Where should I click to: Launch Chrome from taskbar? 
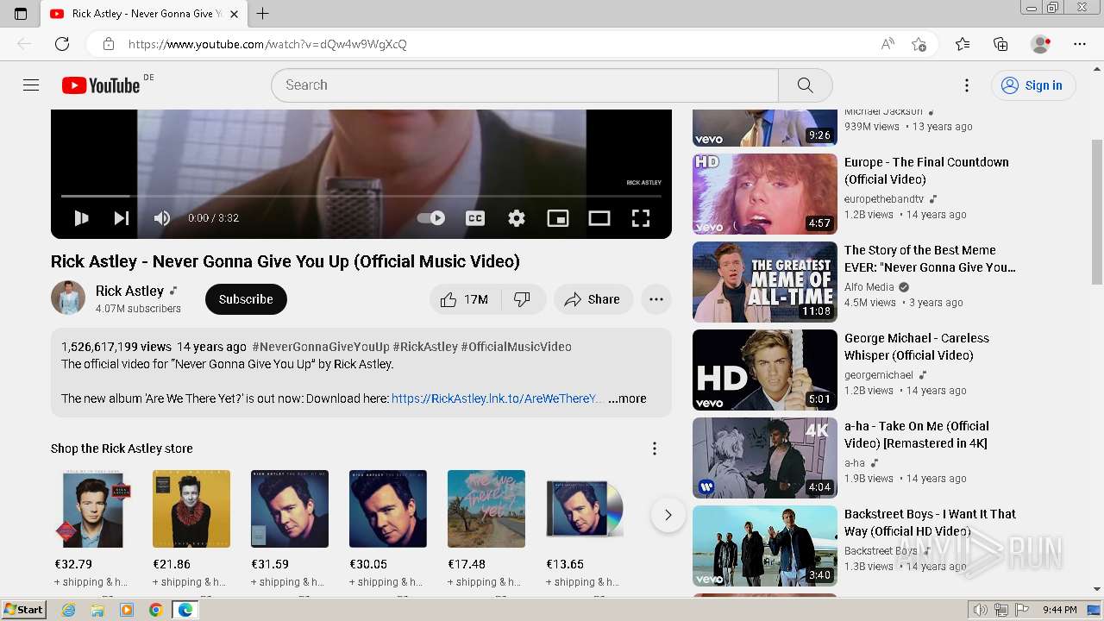156,610
